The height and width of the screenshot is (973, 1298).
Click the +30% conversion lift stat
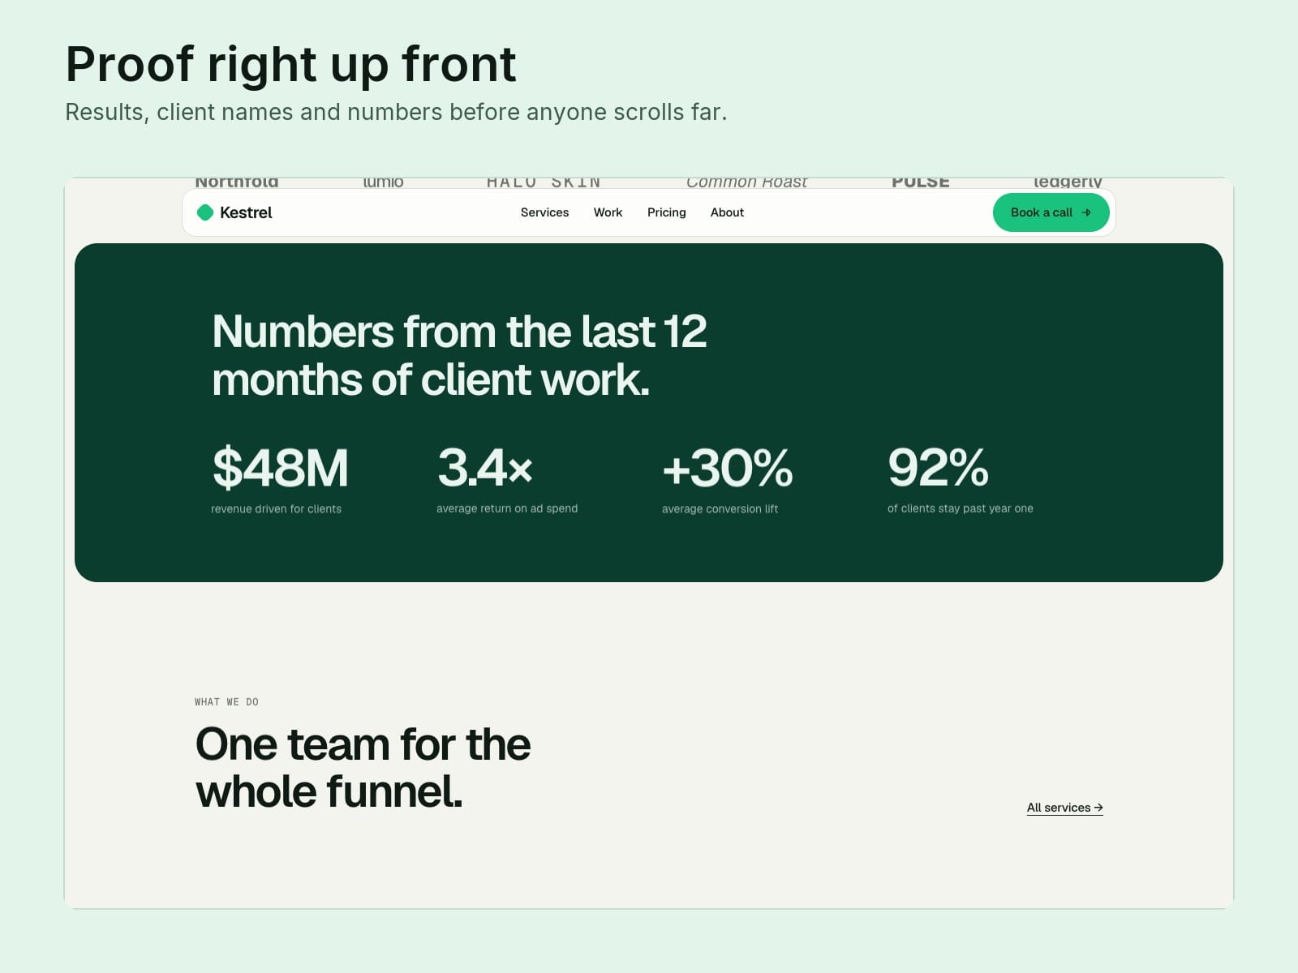click(x=728, y=479)
